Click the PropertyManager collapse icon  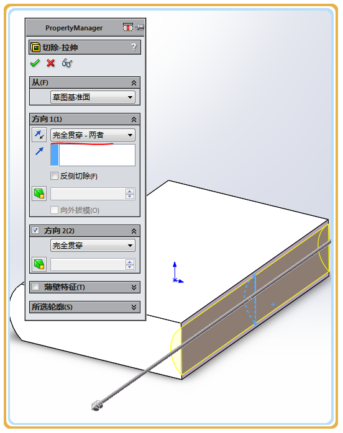coord(128,27)
